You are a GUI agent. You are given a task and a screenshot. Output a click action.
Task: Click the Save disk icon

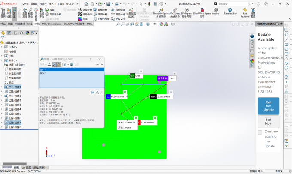coord(108,4)
